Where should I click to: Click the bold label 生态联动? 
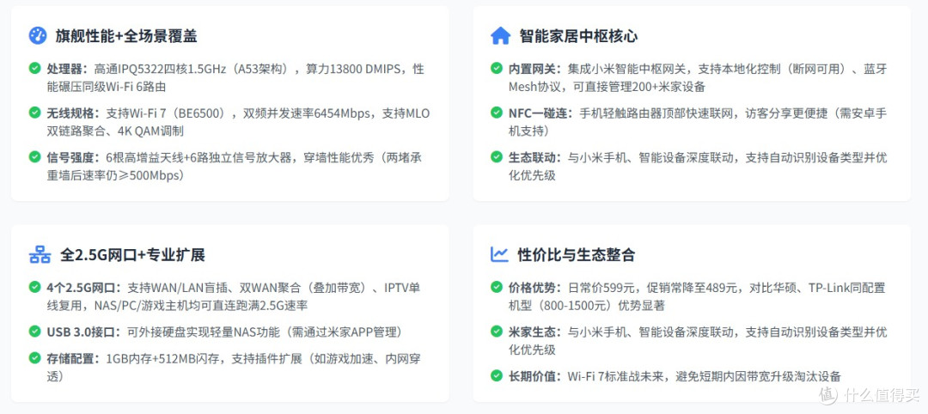[x=534, y=158]
